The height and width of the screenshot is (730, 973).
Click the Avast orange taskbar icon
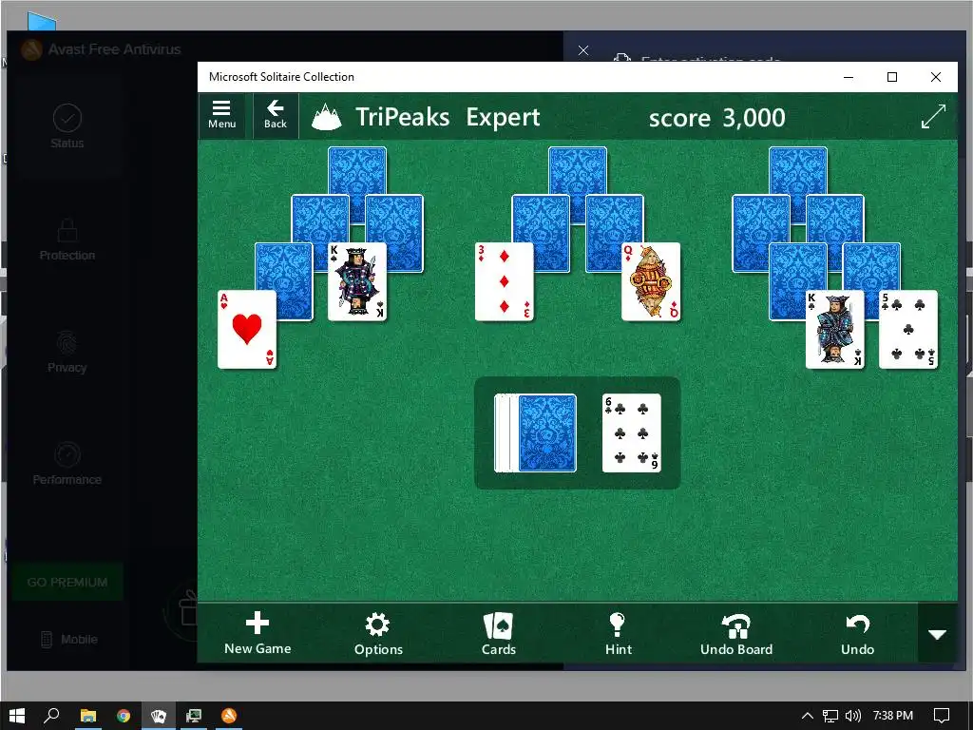(x=229, y=716)
